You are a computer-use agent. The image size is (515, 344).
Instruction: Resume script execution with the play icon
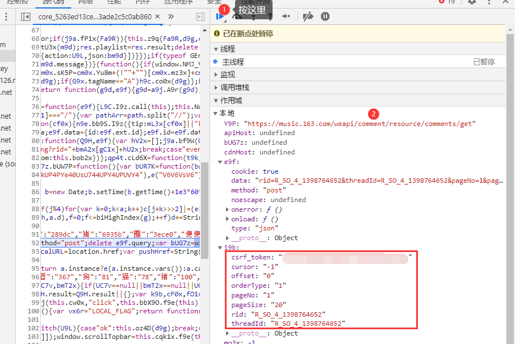(219, 16)
